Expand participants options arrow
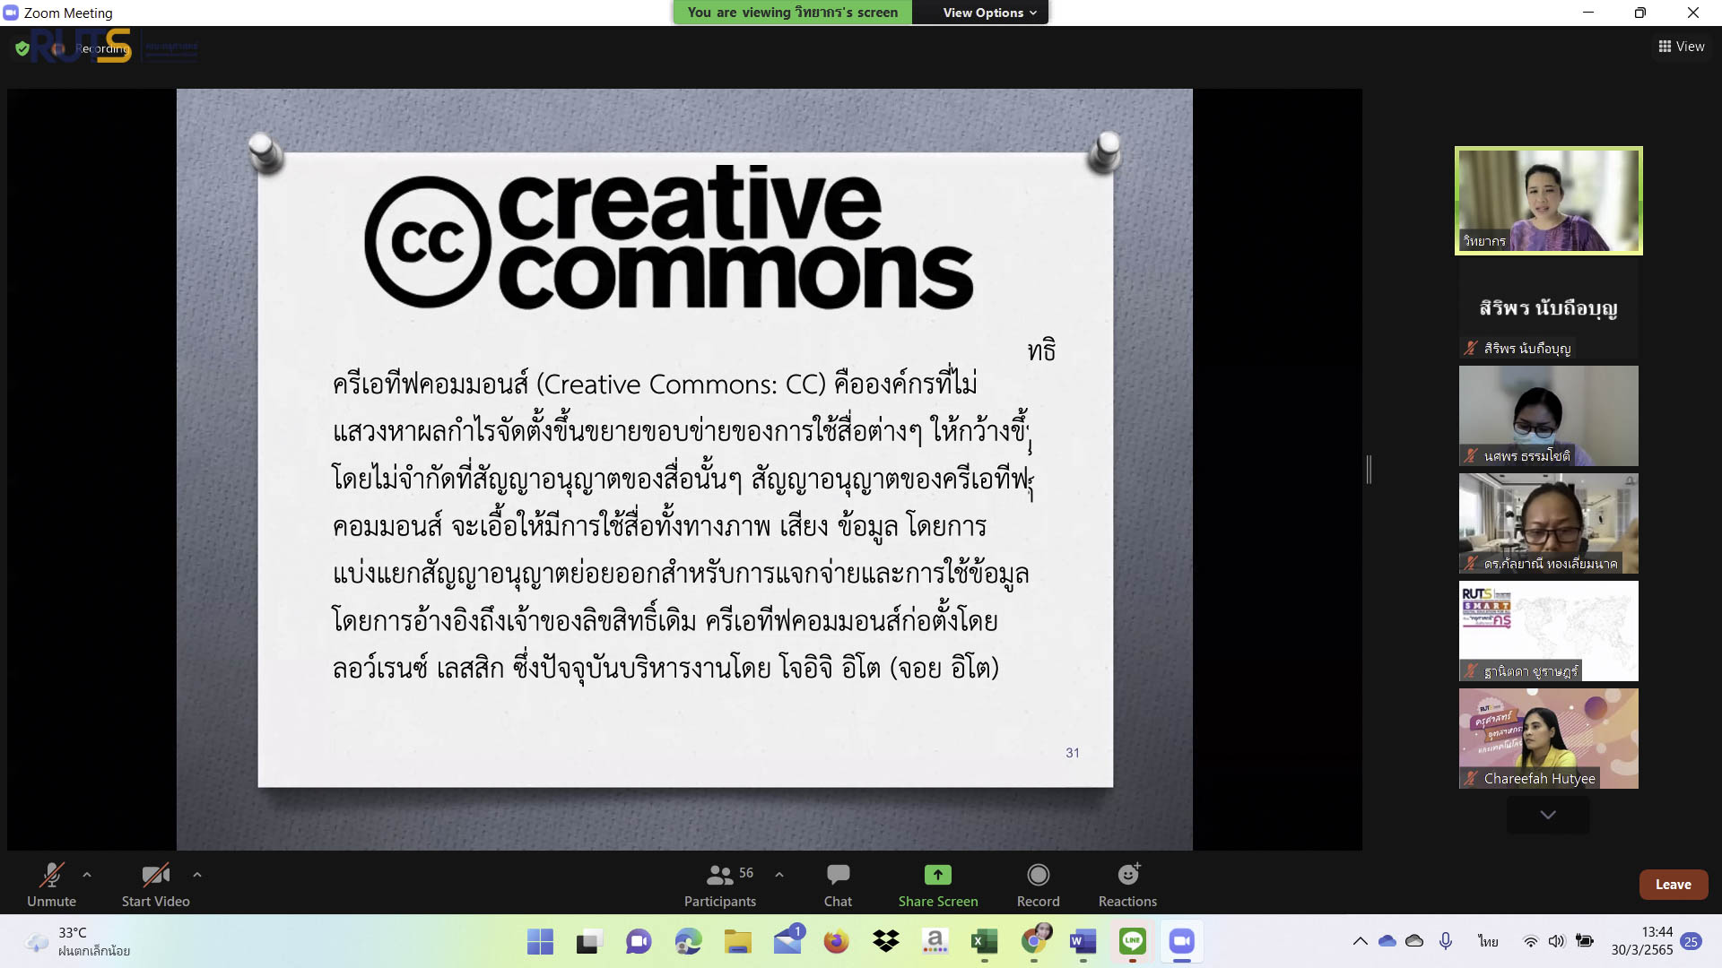1722x968 pixels. coord(779,874)
